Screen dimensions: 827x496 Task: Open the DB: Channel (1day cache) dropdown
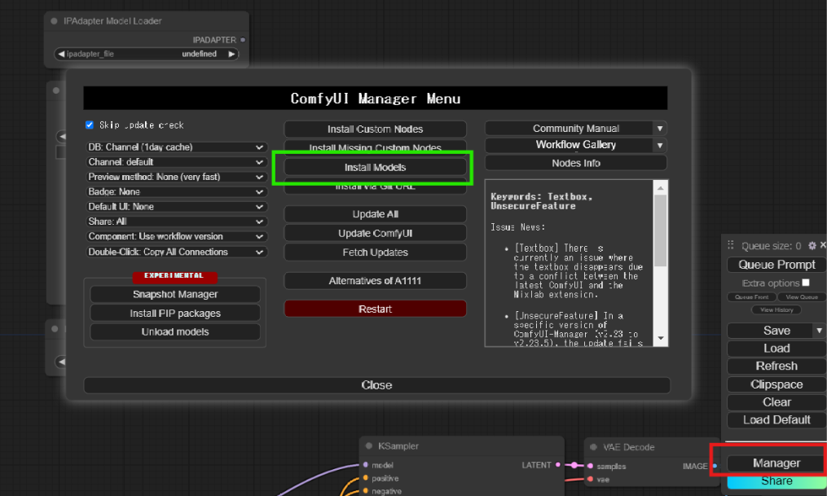coord(176,147)
